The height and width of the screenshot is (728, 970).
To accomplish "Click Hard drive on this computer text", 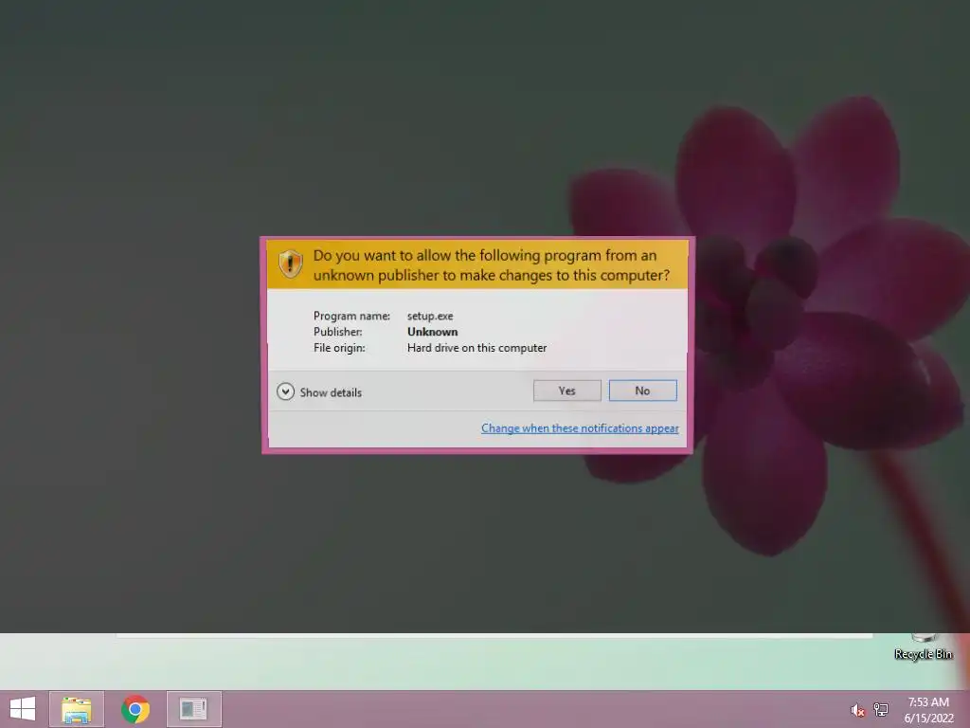I will [x=477, y=348].
